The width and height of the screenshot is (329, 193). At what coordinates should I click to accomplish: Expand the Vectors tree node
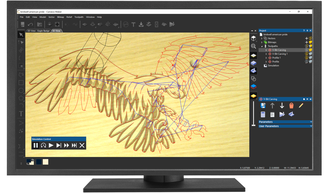262,39
